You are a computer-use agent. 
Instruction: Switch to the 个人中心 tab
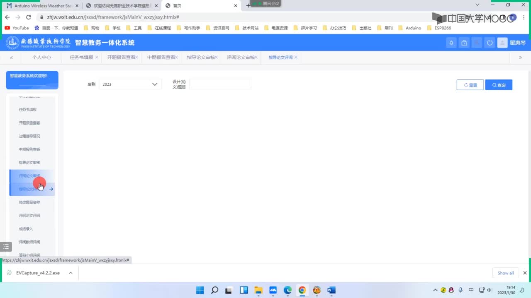pos(41,58)
